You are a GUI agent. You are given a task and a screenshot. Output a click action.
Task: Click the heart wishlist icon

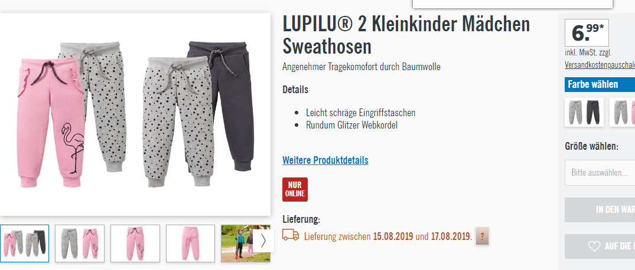pos(594,246)
